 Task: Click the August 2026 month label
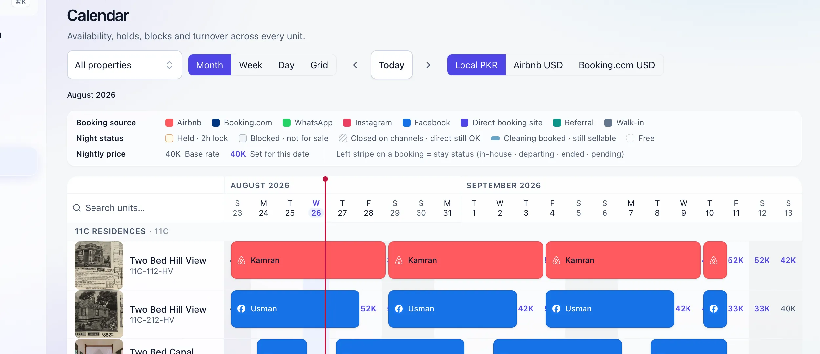[91, 95]
